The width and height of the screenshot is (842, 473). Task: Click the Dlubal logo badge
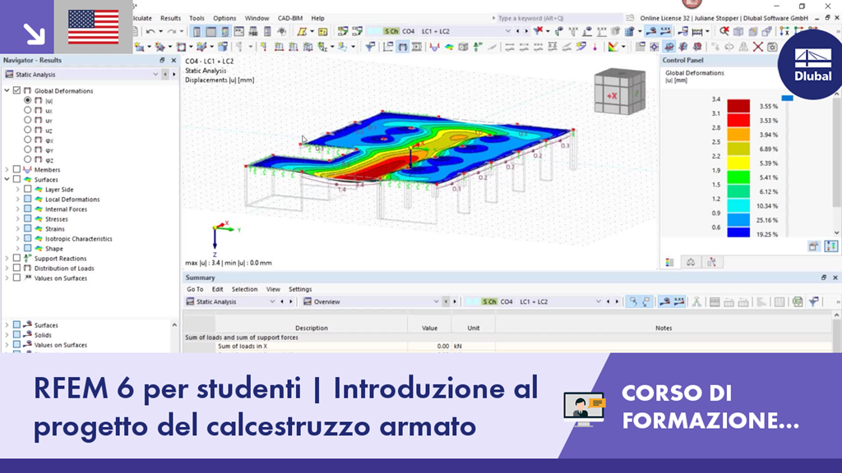pyautogui.click(x=812, y=64)
